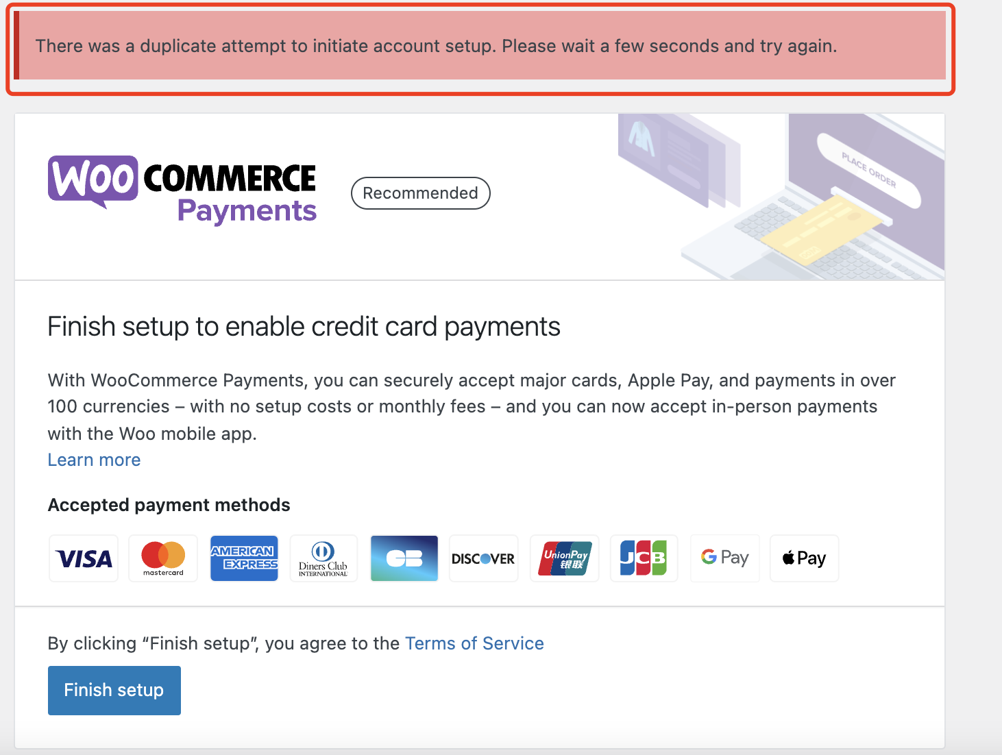
Task: Click the Recommended badge
Action: [420, 193]
